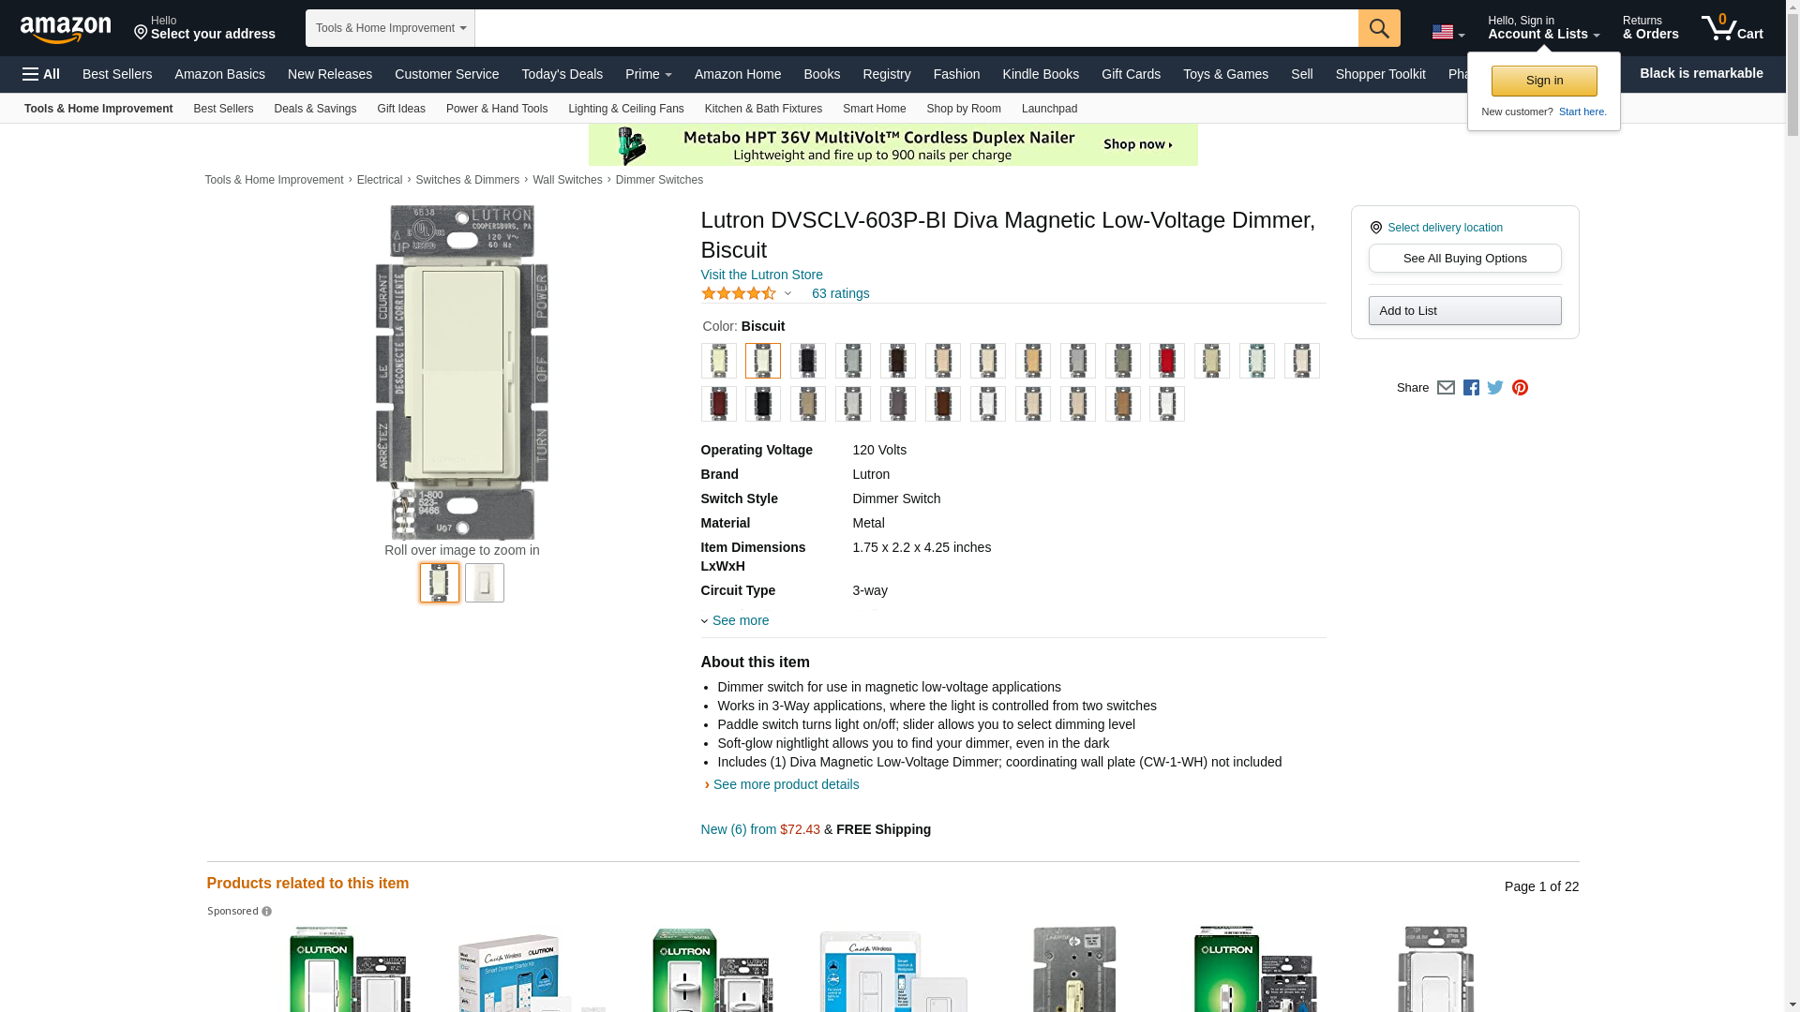This screenshot has height=1012, width=1800.
Task: Open country flag language dropdown
Action: click(1447, 33)
